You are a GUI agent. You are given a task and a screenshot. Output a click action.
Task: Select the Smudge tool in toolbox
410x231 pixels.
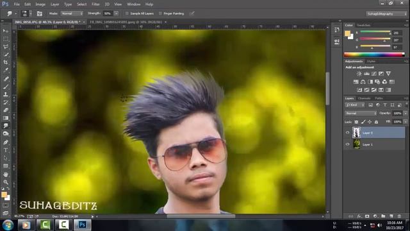click(6, 126)
